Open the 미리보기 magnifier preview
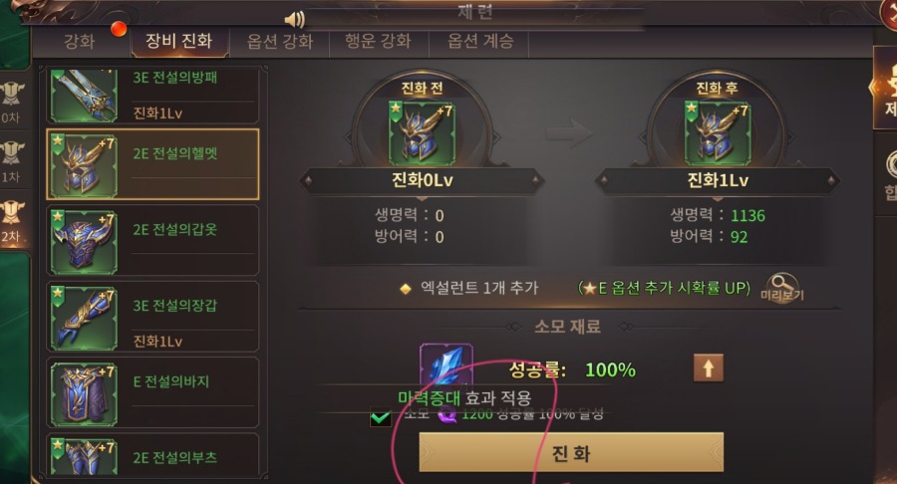 pos(782,289)
